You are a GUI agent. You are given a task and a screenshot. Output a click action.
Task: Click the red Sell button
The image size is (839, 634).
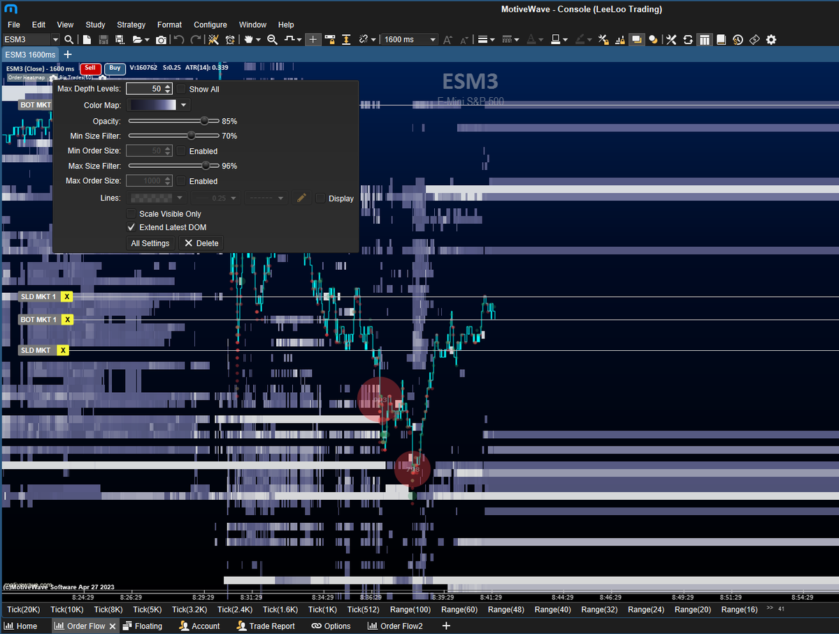(90, 69)
